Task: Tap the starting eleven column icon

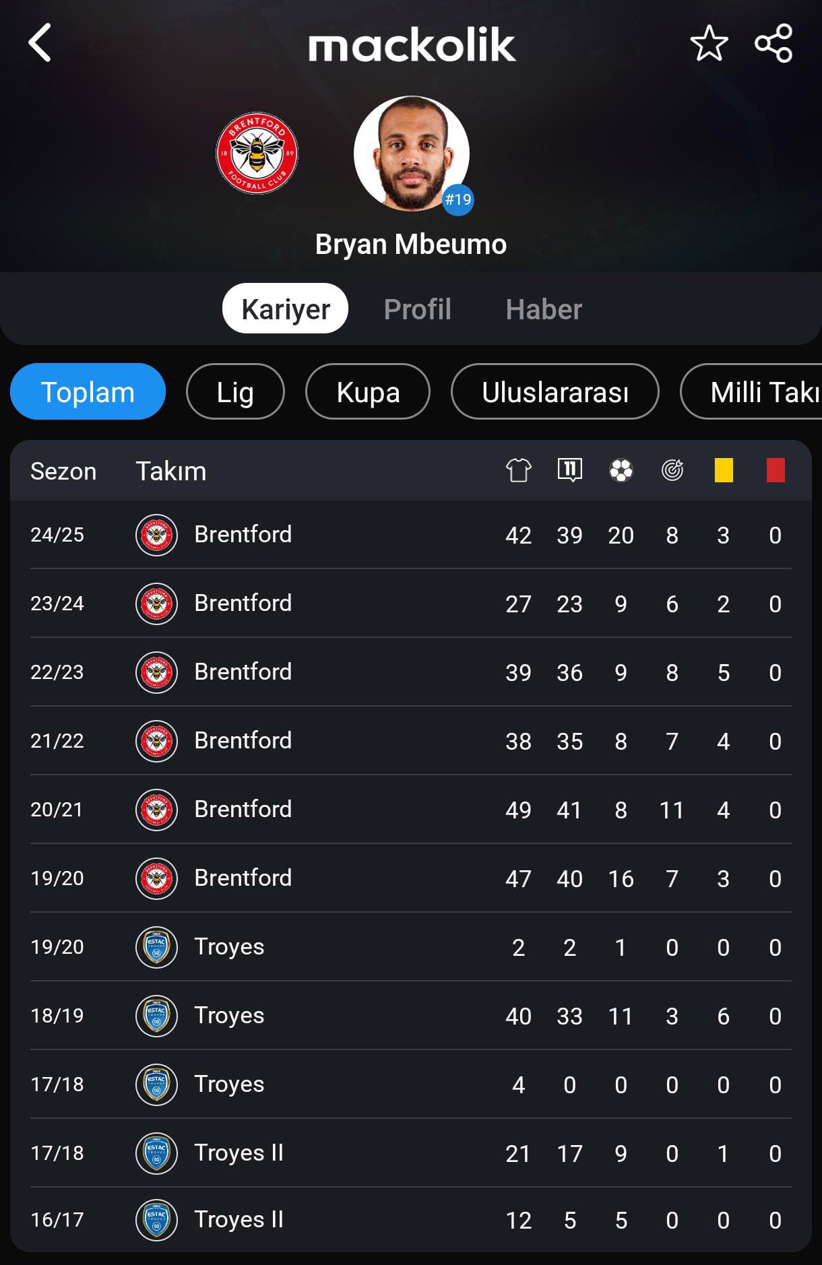Action: 570,469
